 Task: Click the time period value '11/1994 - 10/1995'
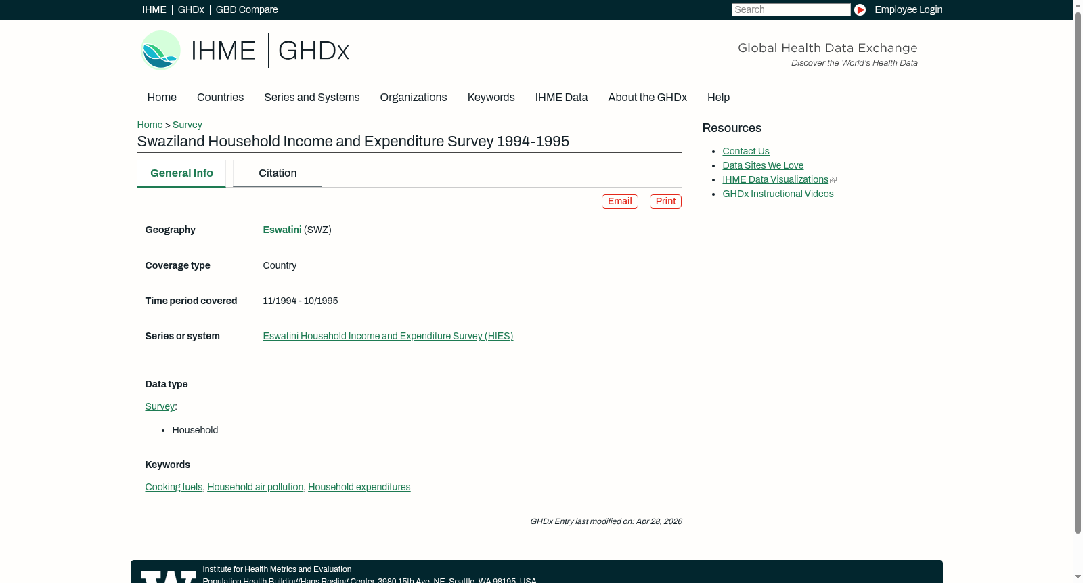(x=301, y=301)
